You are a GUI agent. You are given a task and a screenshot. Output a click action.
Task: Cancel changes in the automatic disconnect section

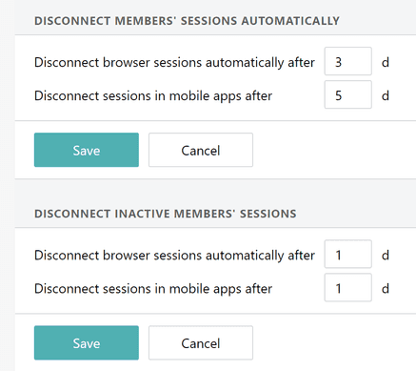click(201, 150)
